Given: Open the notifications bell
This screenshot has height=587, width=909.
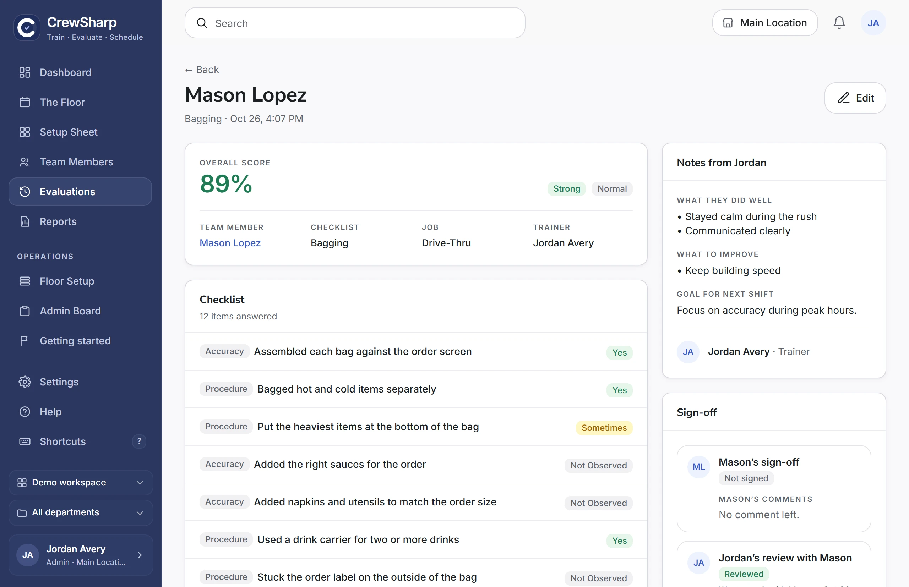Looking at the screenshot, I should tap(839, 23).
